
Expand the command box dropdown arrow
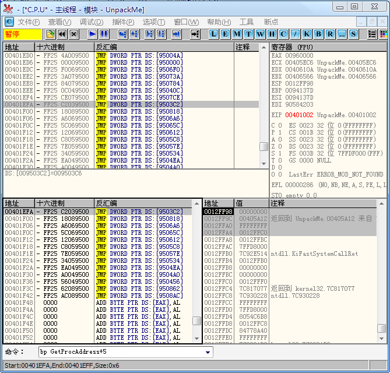click(208, 352)
